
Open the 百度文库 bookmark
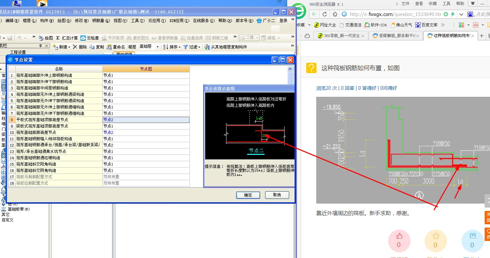[x=426, y=25]
